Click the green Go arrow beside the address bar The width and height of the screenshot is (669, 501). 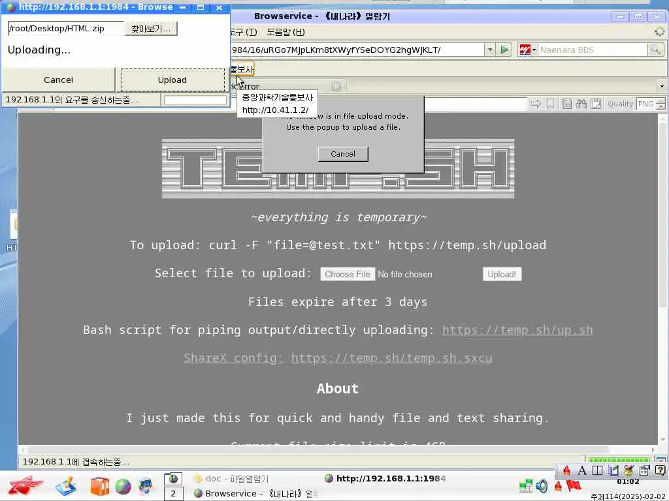504,50
